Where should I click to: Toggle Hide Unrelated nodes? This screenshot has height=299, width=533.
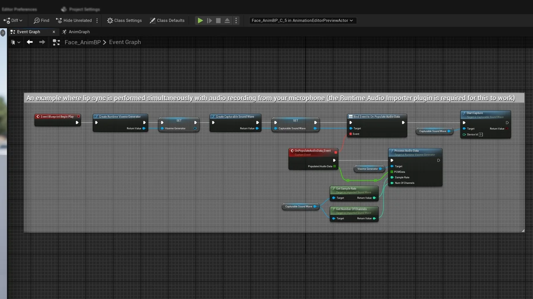point(74,20)
